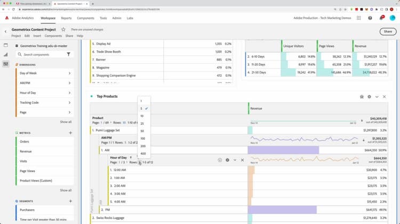Click browser reload button
The height and width of the screenshot is (224, 400).
(13, 10)
